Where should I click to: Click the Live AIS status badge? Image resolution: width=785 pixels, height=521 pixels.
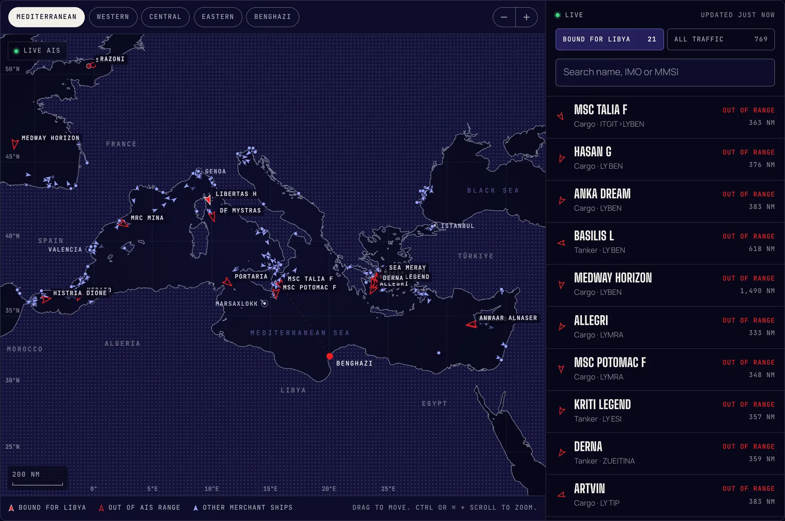(37, 50)
